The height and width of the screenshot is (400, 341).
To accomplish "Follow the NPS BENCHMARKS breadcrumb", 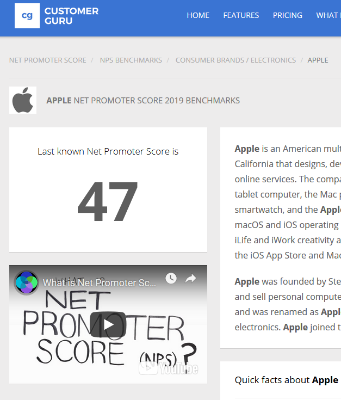I will tap(131, 60).
